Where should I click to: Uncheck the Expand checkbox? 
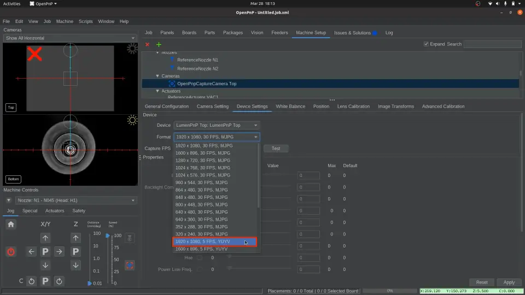(x=426, y=44)
